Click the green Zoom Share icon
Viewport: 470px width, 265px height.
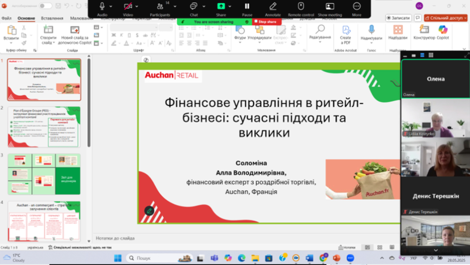(x=221, y=6)
